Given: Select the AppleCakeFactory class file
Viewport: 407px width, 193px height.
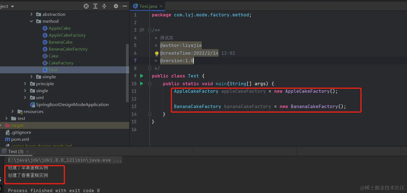Looking at the screenshot, I should (x=67, y=35).
